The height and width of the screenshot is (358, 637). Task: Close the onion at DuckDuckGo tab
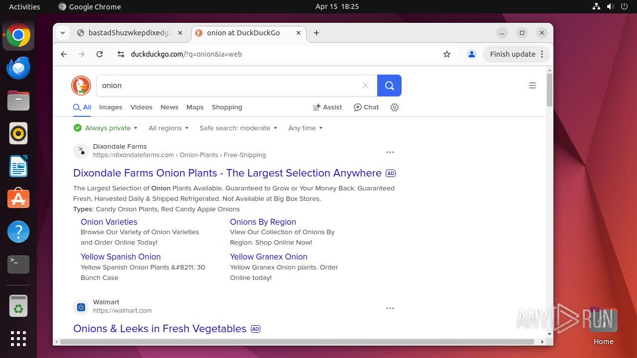coord(299,33)
